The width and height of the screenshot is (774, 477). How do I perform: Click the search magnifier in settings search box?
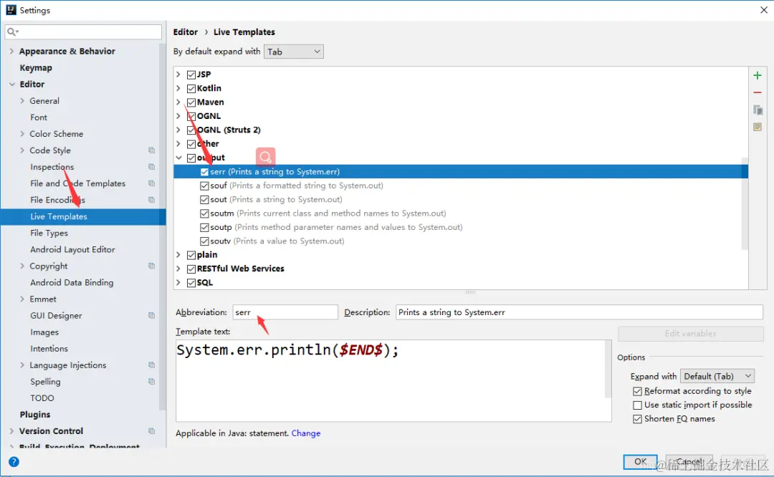click(x=12, y=32)
